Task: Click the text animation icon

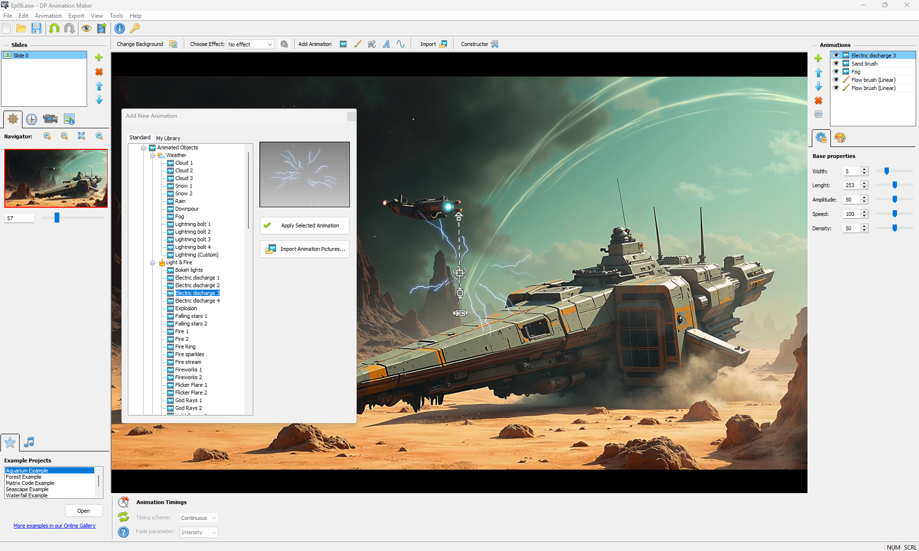Action: [x=386, y=44]
